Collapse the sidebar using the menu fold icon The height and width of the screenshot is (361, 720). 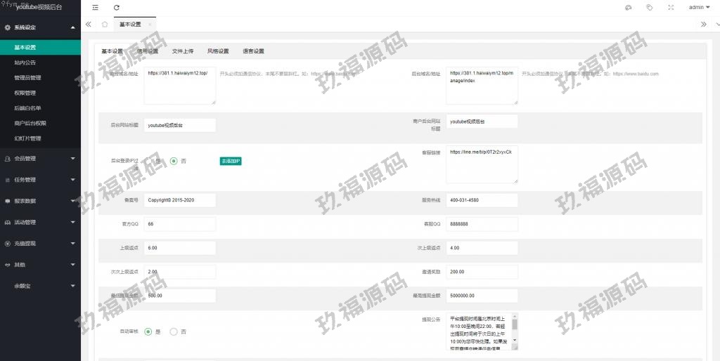point(95,8)
